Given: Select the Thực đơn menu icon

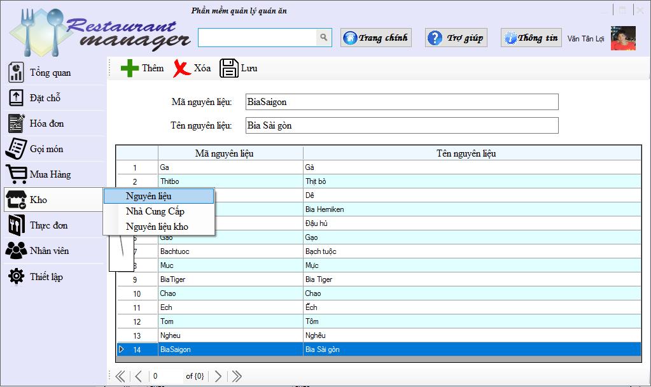Looking at the screenshot, I should 16,225.
